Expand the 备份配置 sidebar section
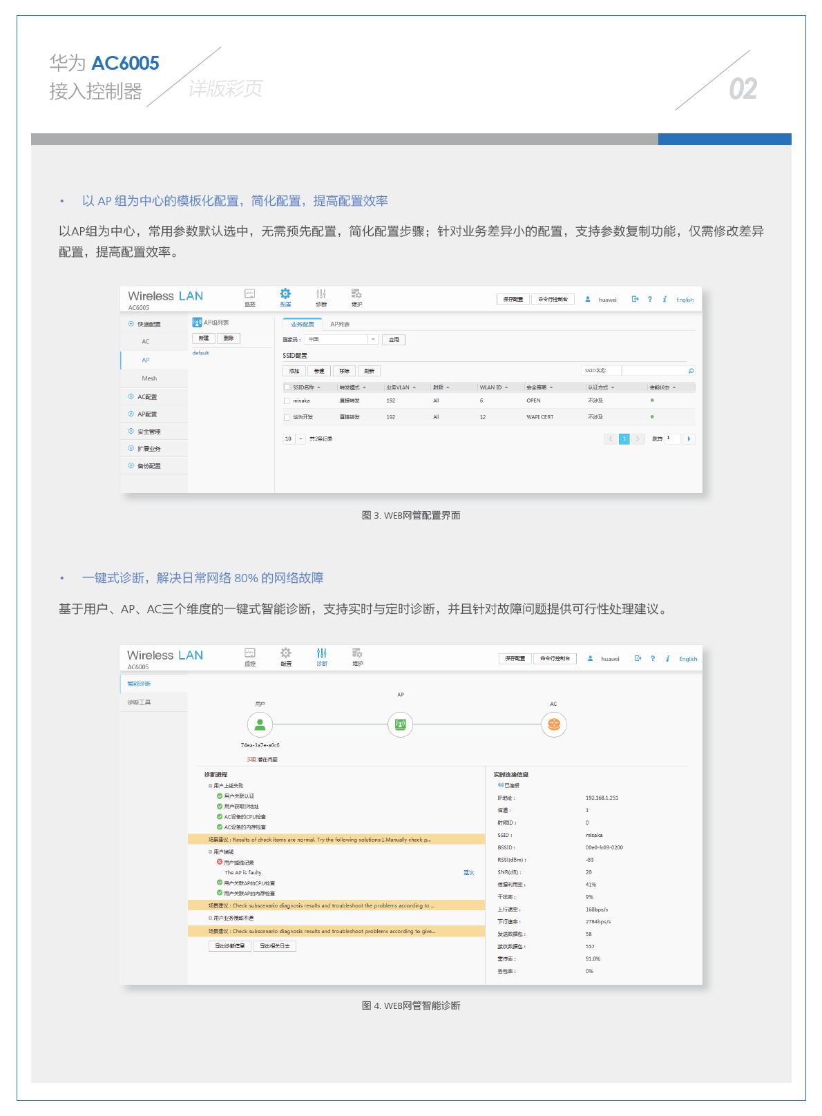 tap(131, 465)
